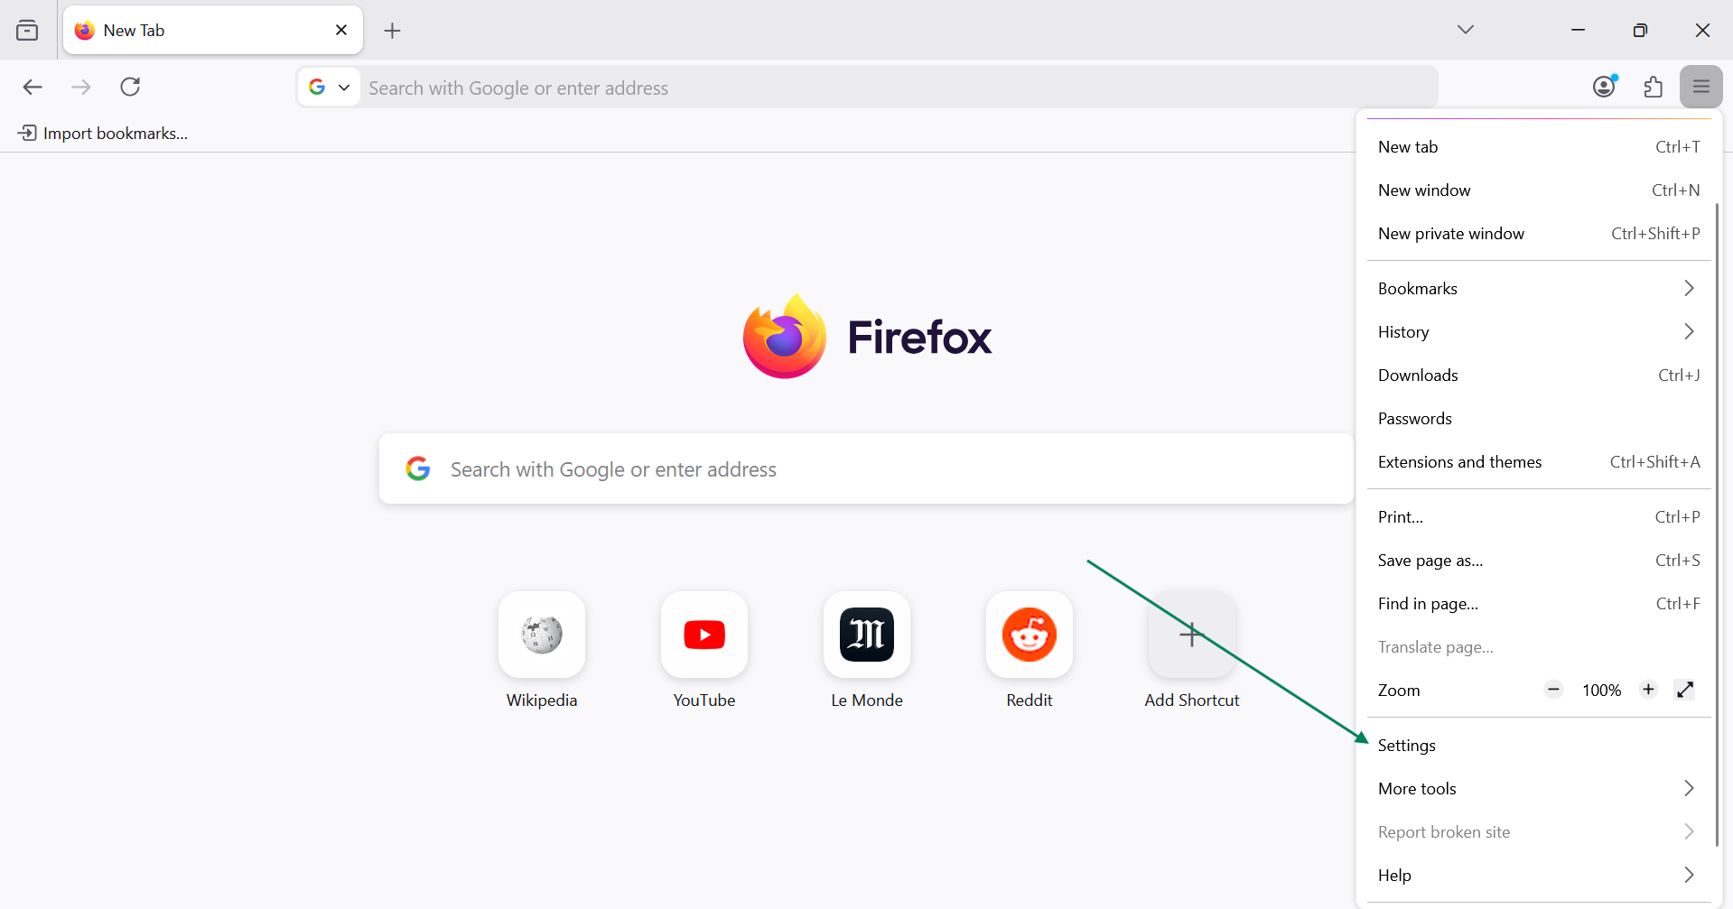The image size is (1733, 909).
Task: Open the Firefox View tab list icon
Action: 27,31
